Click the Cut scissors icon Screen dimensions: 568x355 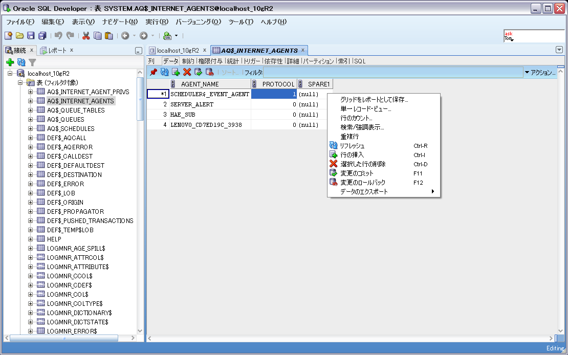[86, 35]
